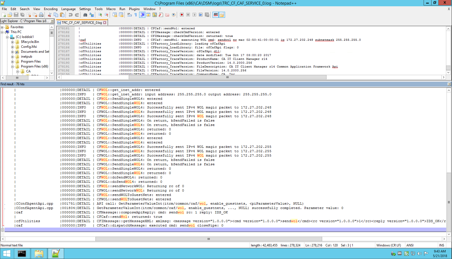Open the Macro menu
The width and height of the screenshot is (452, 259).
tap(111, 9)
